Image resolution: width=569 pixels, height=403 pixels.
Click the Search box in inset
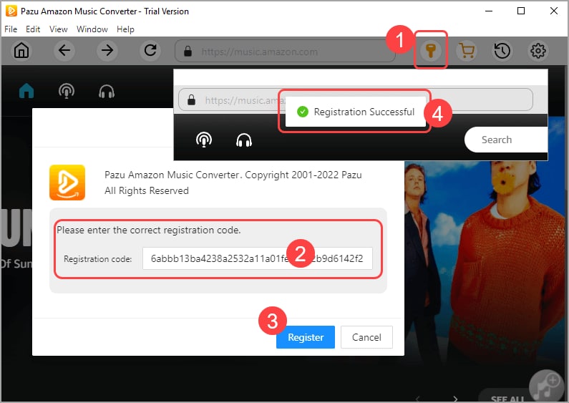pos(506,140)
